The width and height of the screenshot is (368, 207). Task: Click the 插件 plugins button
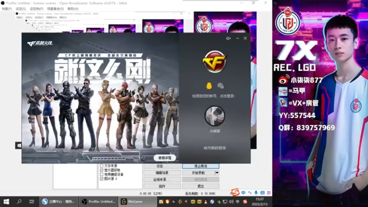[x=162, y=186]
